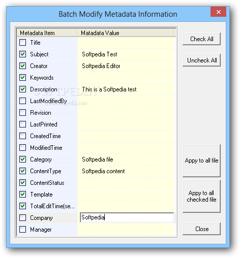Screen dimensions: 240x258
Task: Click the ModifiedTime row label
Action: point(46,148)
